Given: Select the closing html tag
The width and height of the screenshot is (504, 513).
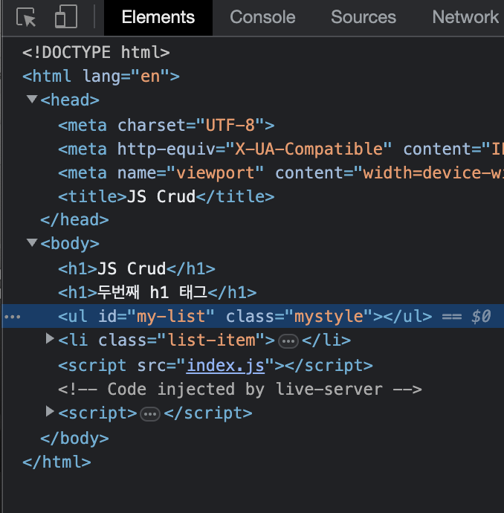Looking at the screenshot, I should point(56,462).
